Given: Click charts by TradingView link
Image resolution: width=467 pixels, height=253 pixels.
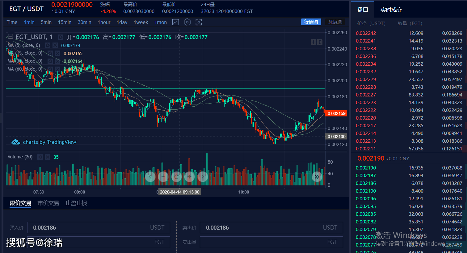Looking at the screenshot, I should (49, 142).
